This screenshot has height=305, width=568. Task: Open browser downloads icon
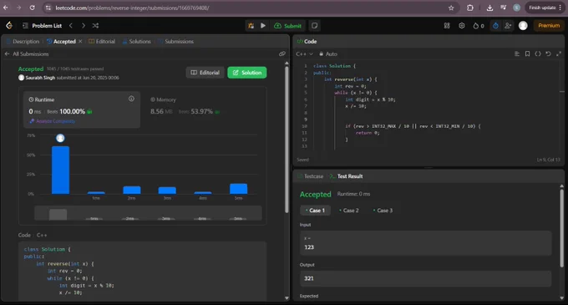click(489, 8)
